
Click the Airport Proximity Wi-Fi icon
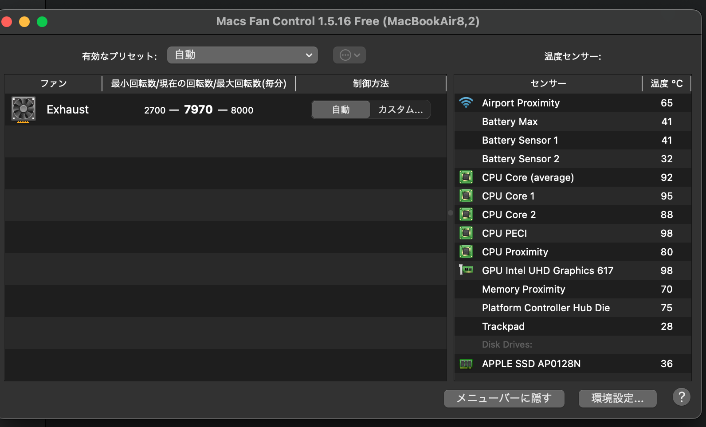tap(466, 103)
